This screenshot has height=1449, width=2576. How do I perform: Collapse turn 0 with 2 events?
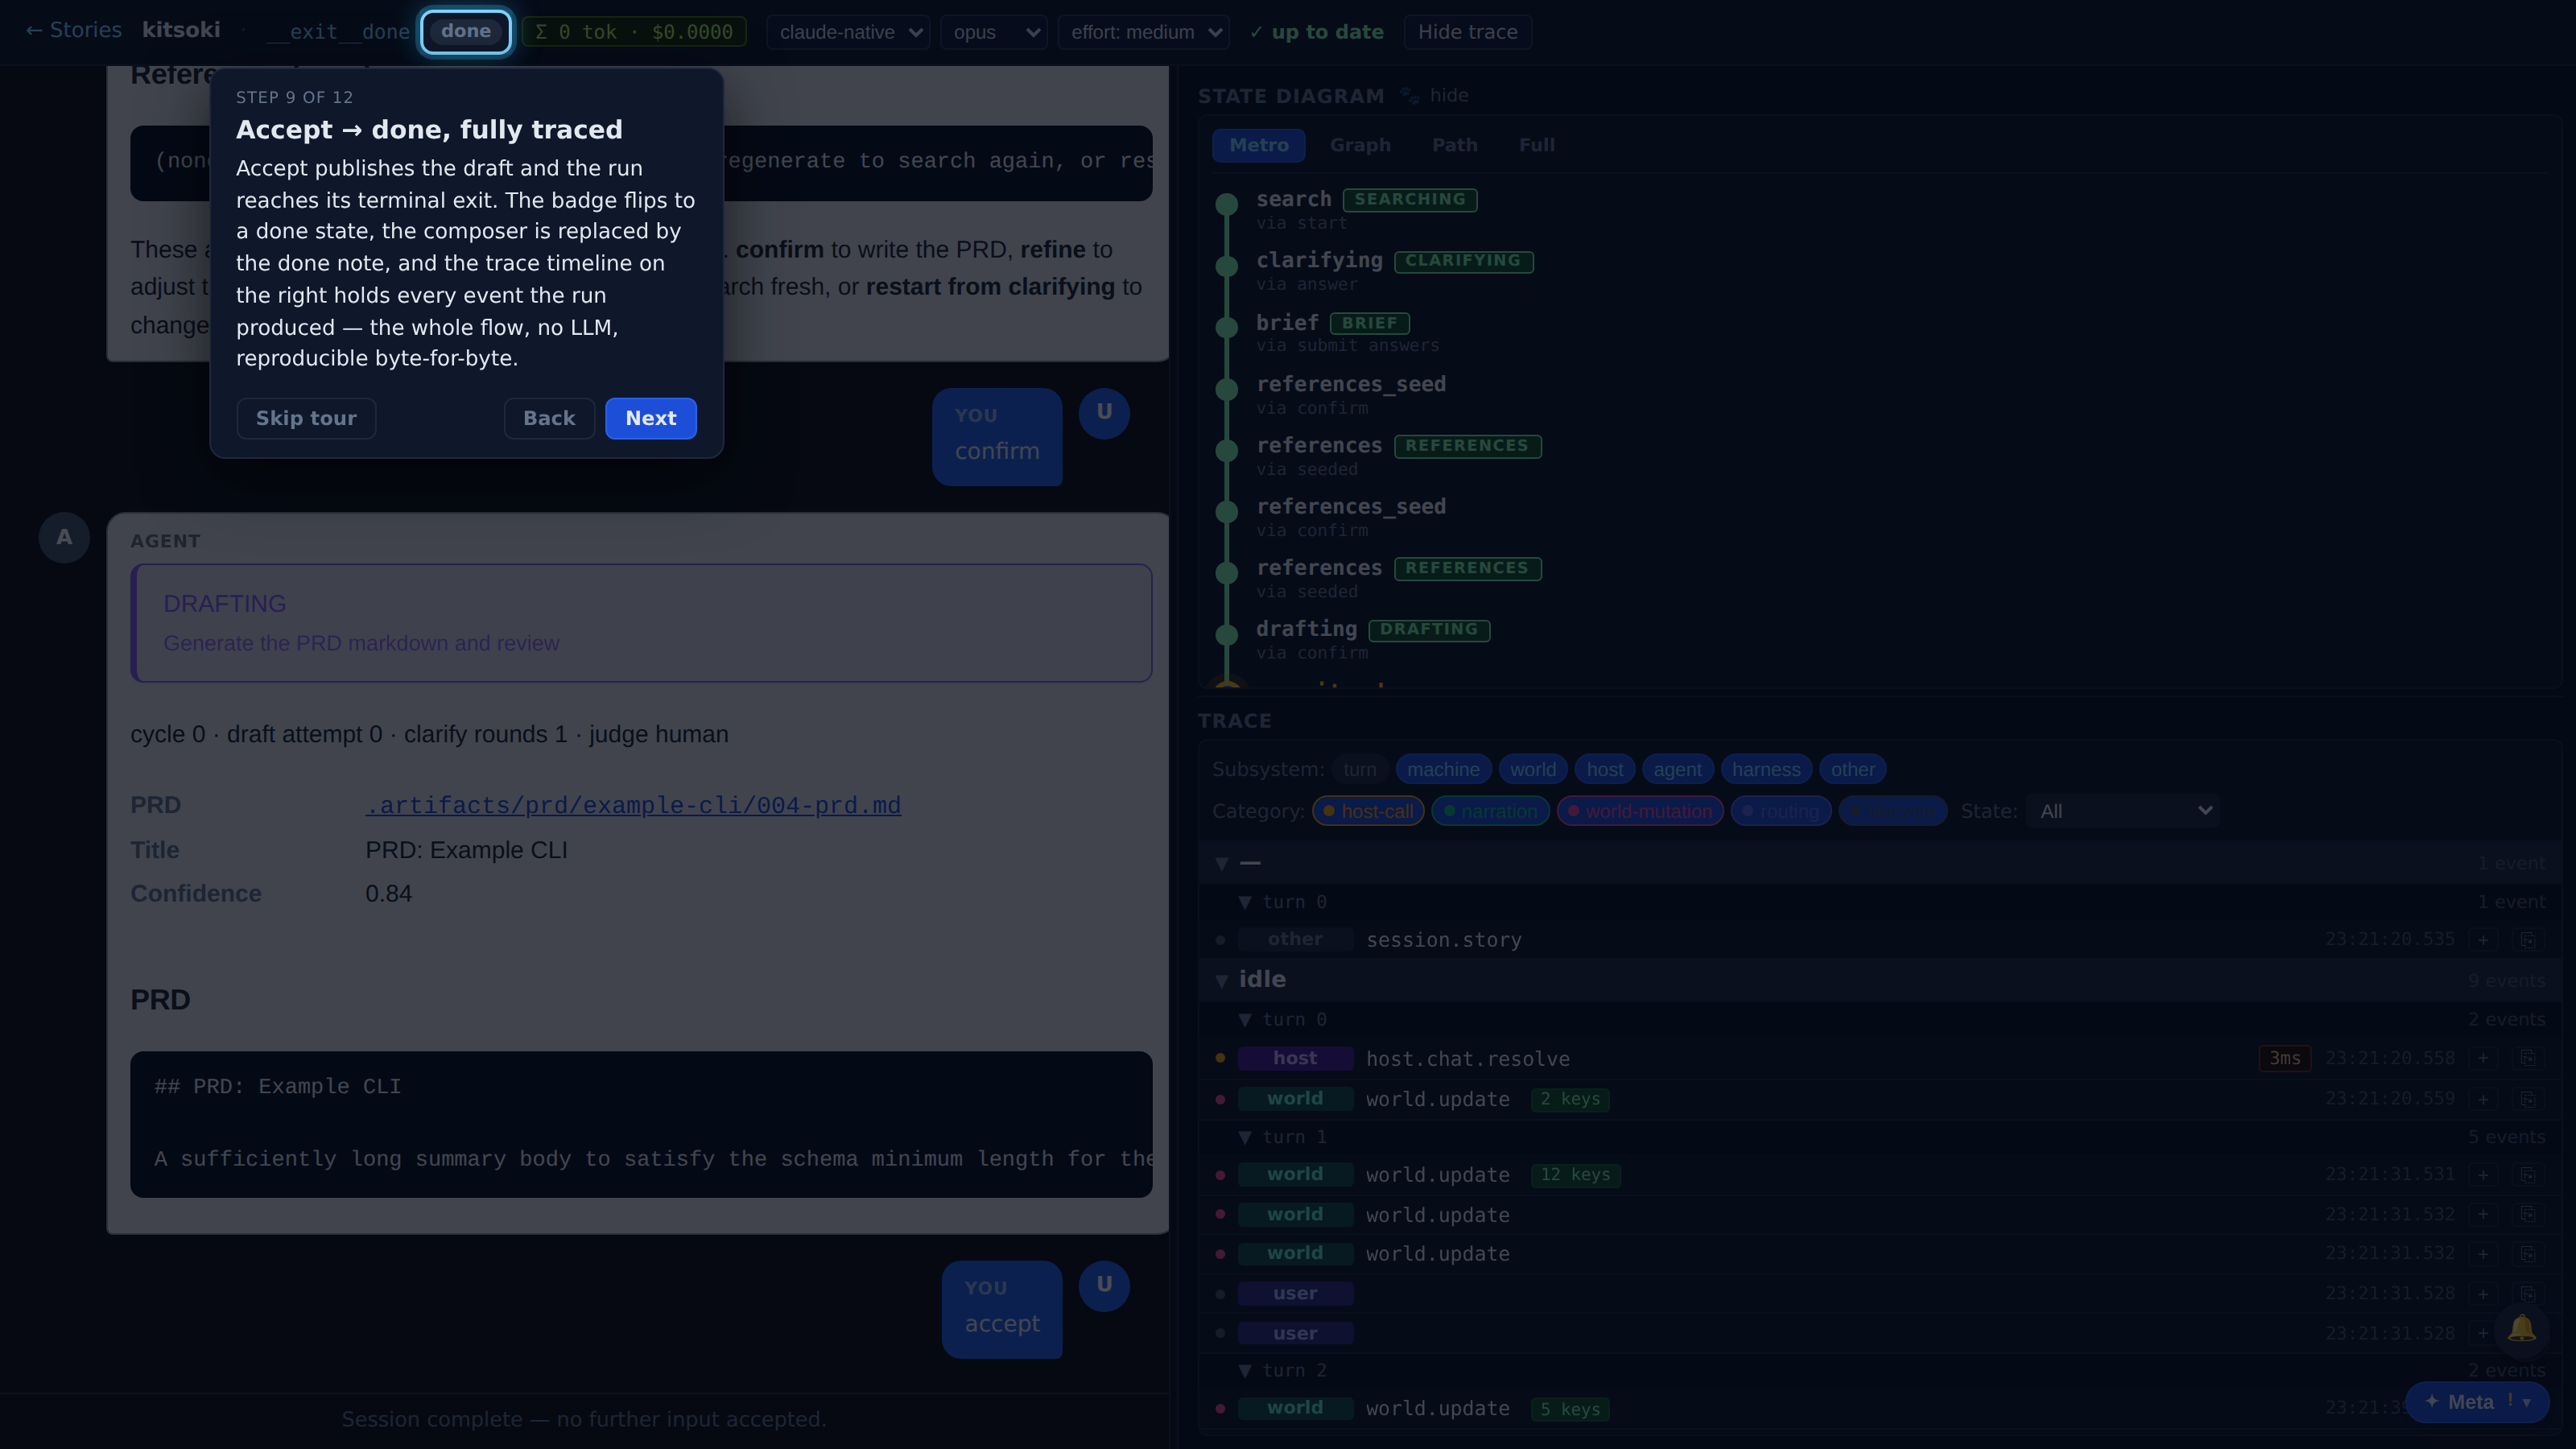tap(1245, 1019)
